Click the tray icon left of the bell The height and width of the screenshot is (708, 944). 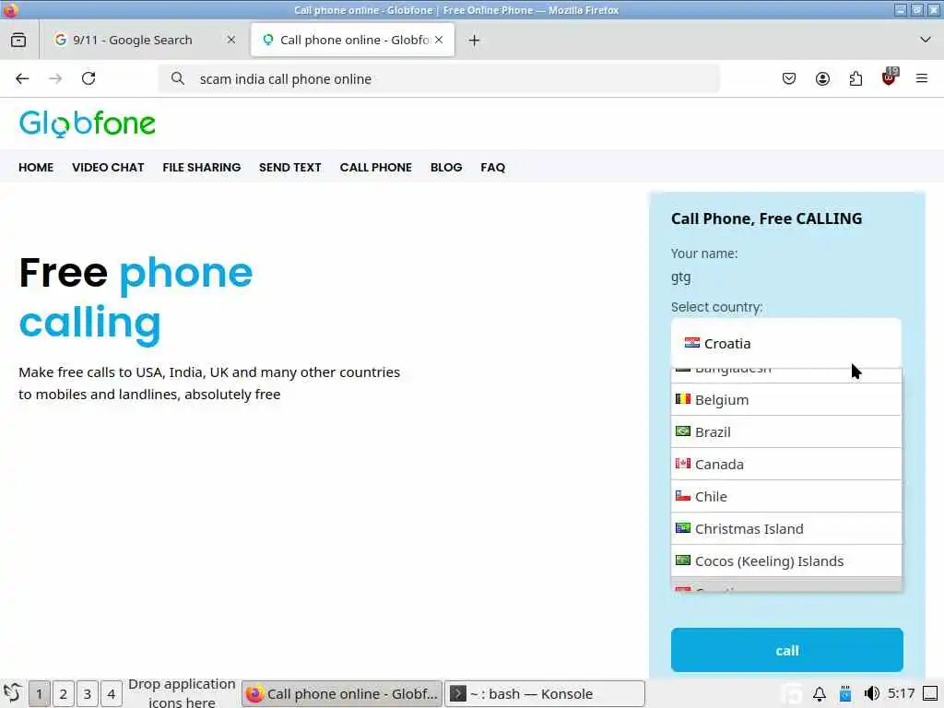tap(793, 694)
